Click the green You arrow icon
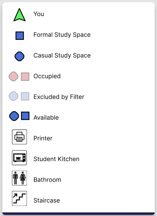157x216 pixels. [x=19, y=15]
